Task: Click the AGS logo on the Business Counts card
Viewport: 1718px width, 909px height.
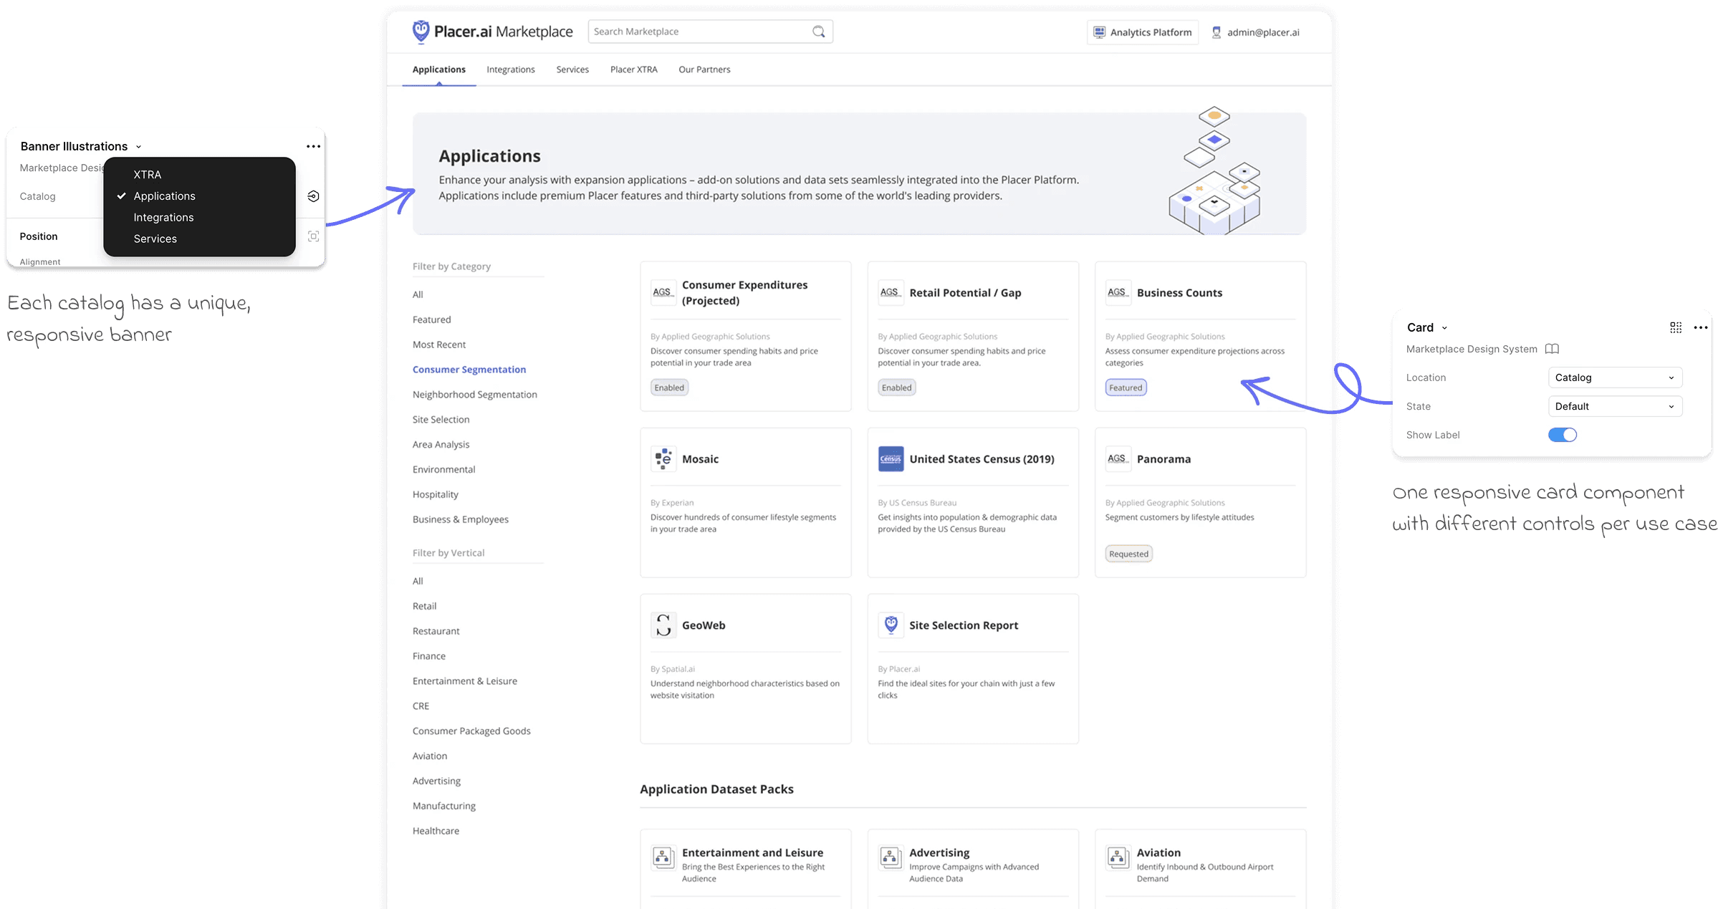Action: 1118,292
